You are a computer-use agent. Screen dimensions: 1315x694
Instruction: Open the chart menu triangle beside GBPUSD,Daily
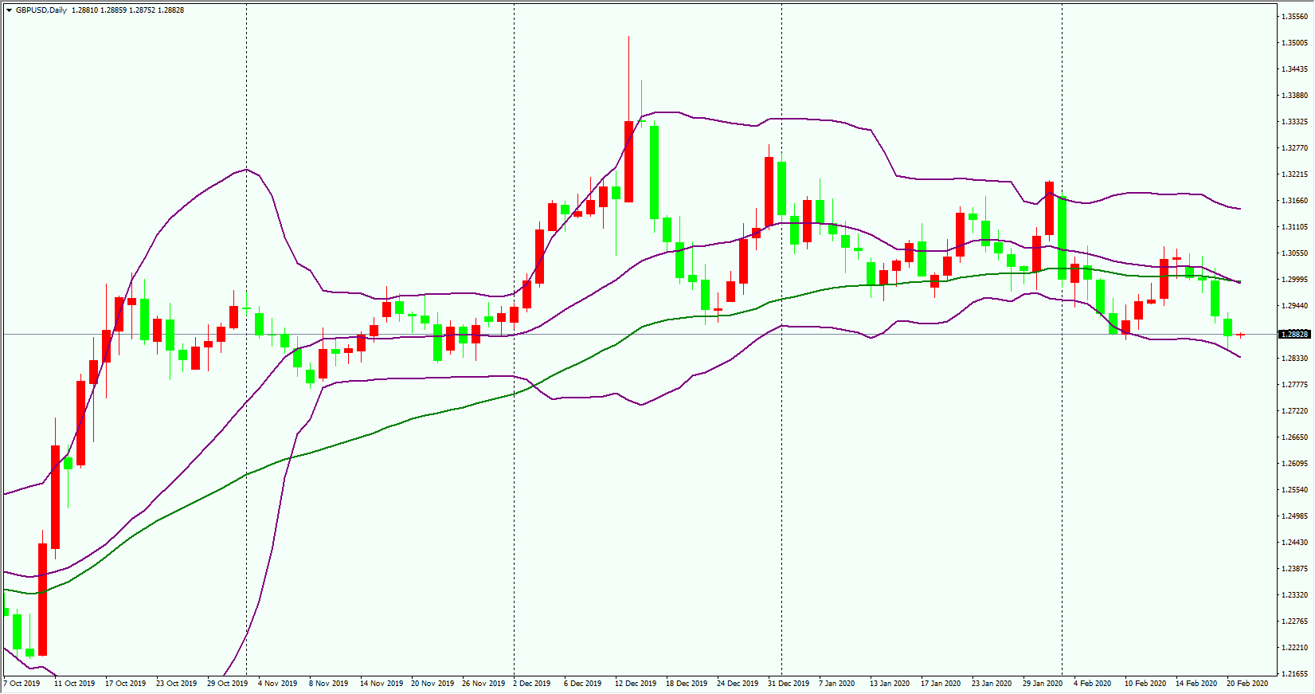9,10
